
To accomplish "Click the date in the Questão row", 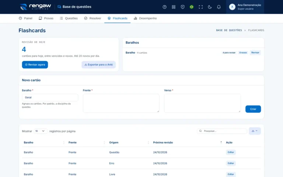I will (160, 152).
